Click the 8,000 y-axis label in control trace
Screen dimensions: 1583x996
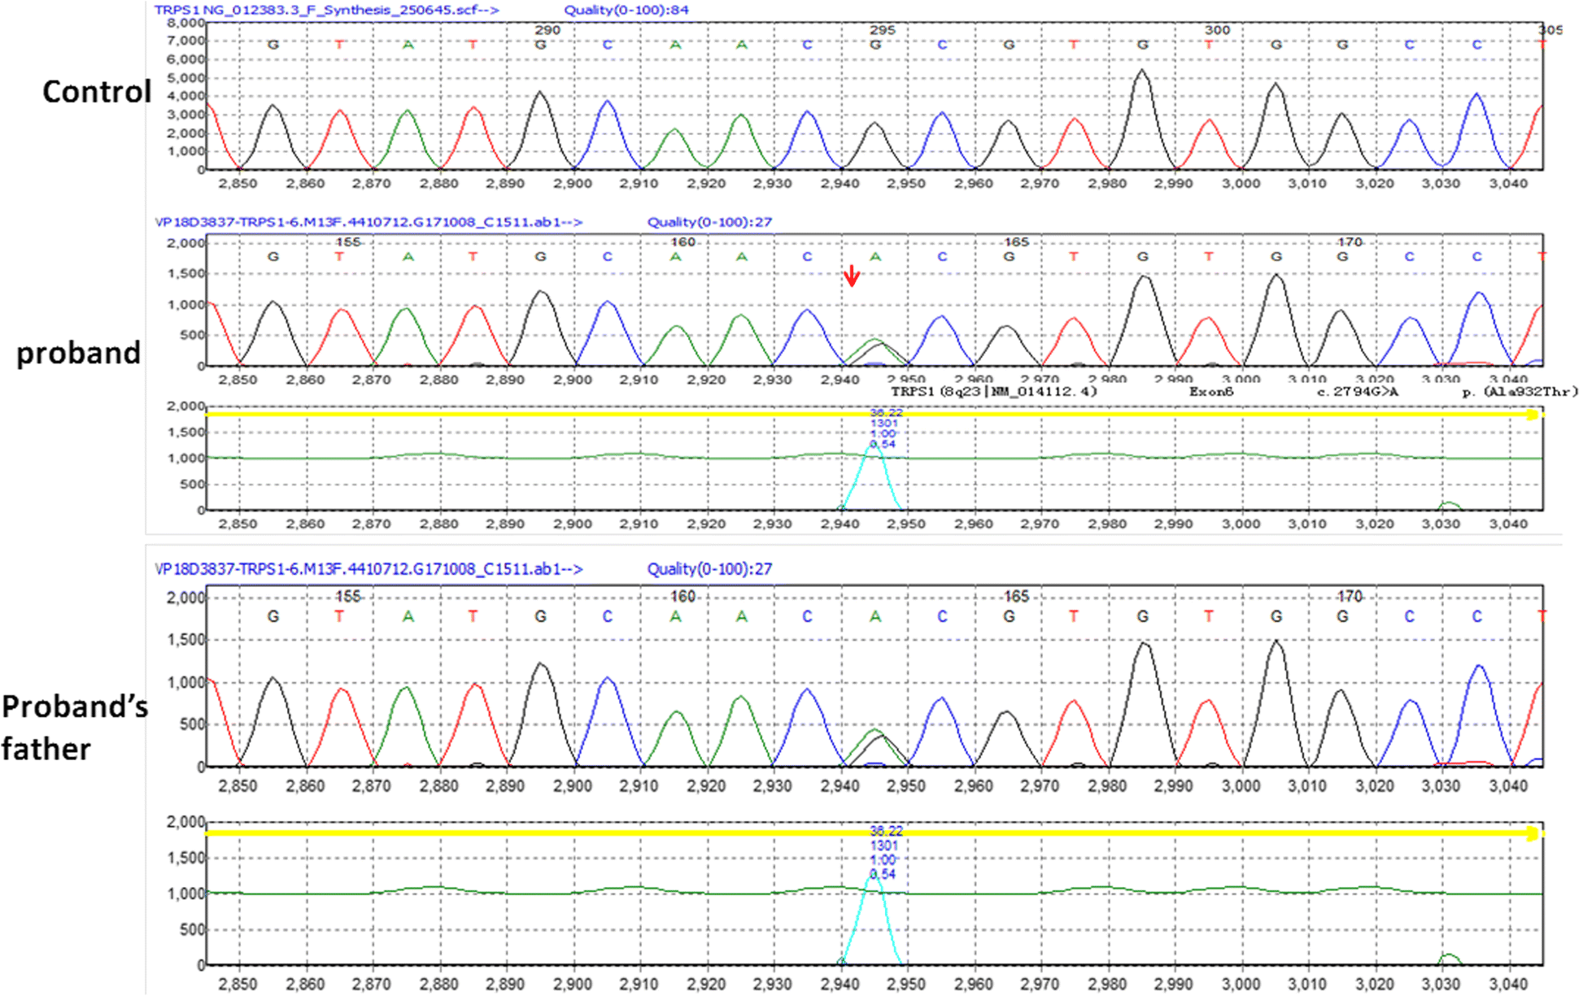(x=186, y=22)
